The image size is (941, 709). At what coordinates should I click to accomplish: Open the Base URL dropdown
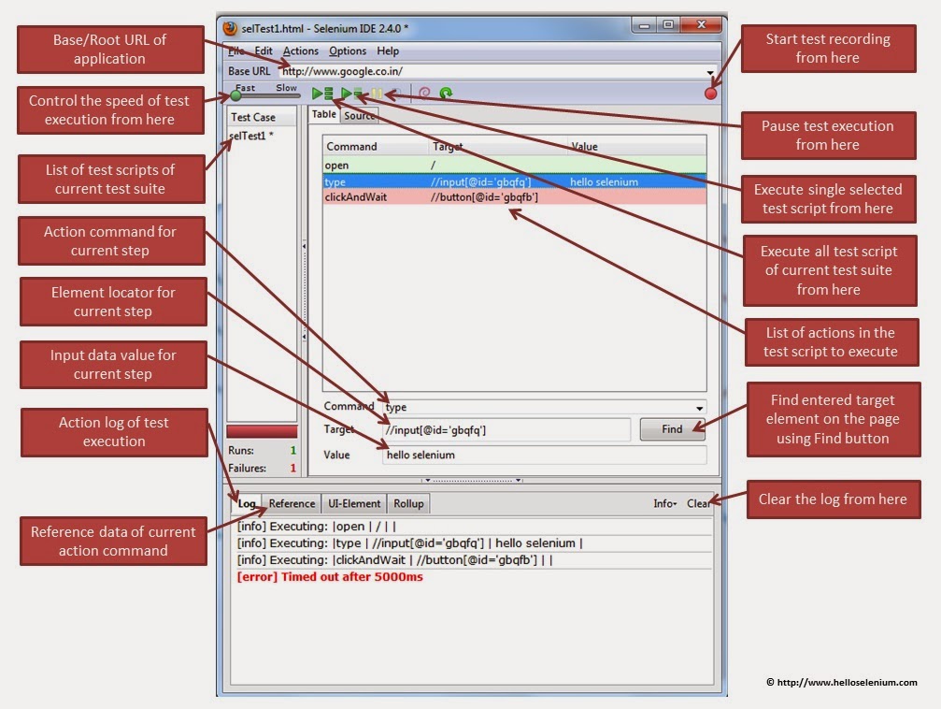point(709,71)
